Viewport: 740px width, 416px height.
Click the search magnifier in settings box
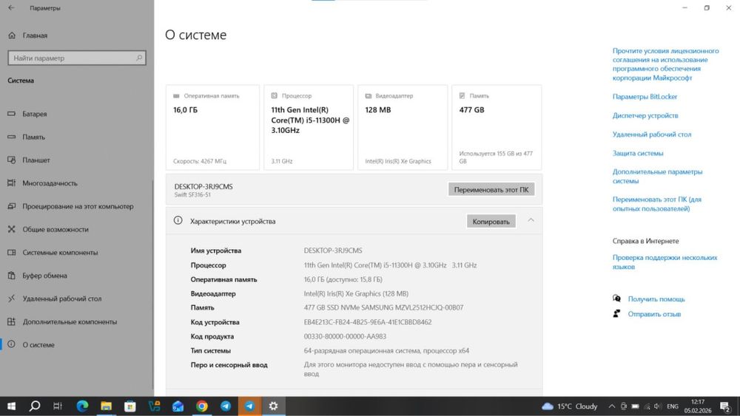(x=139, y=58)
